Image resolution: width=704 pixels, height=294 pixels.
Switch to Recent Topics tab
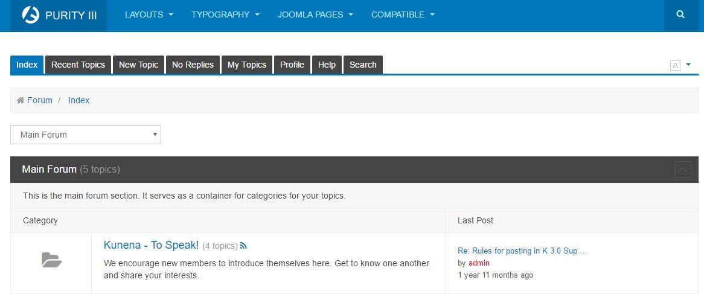point(78,65)
